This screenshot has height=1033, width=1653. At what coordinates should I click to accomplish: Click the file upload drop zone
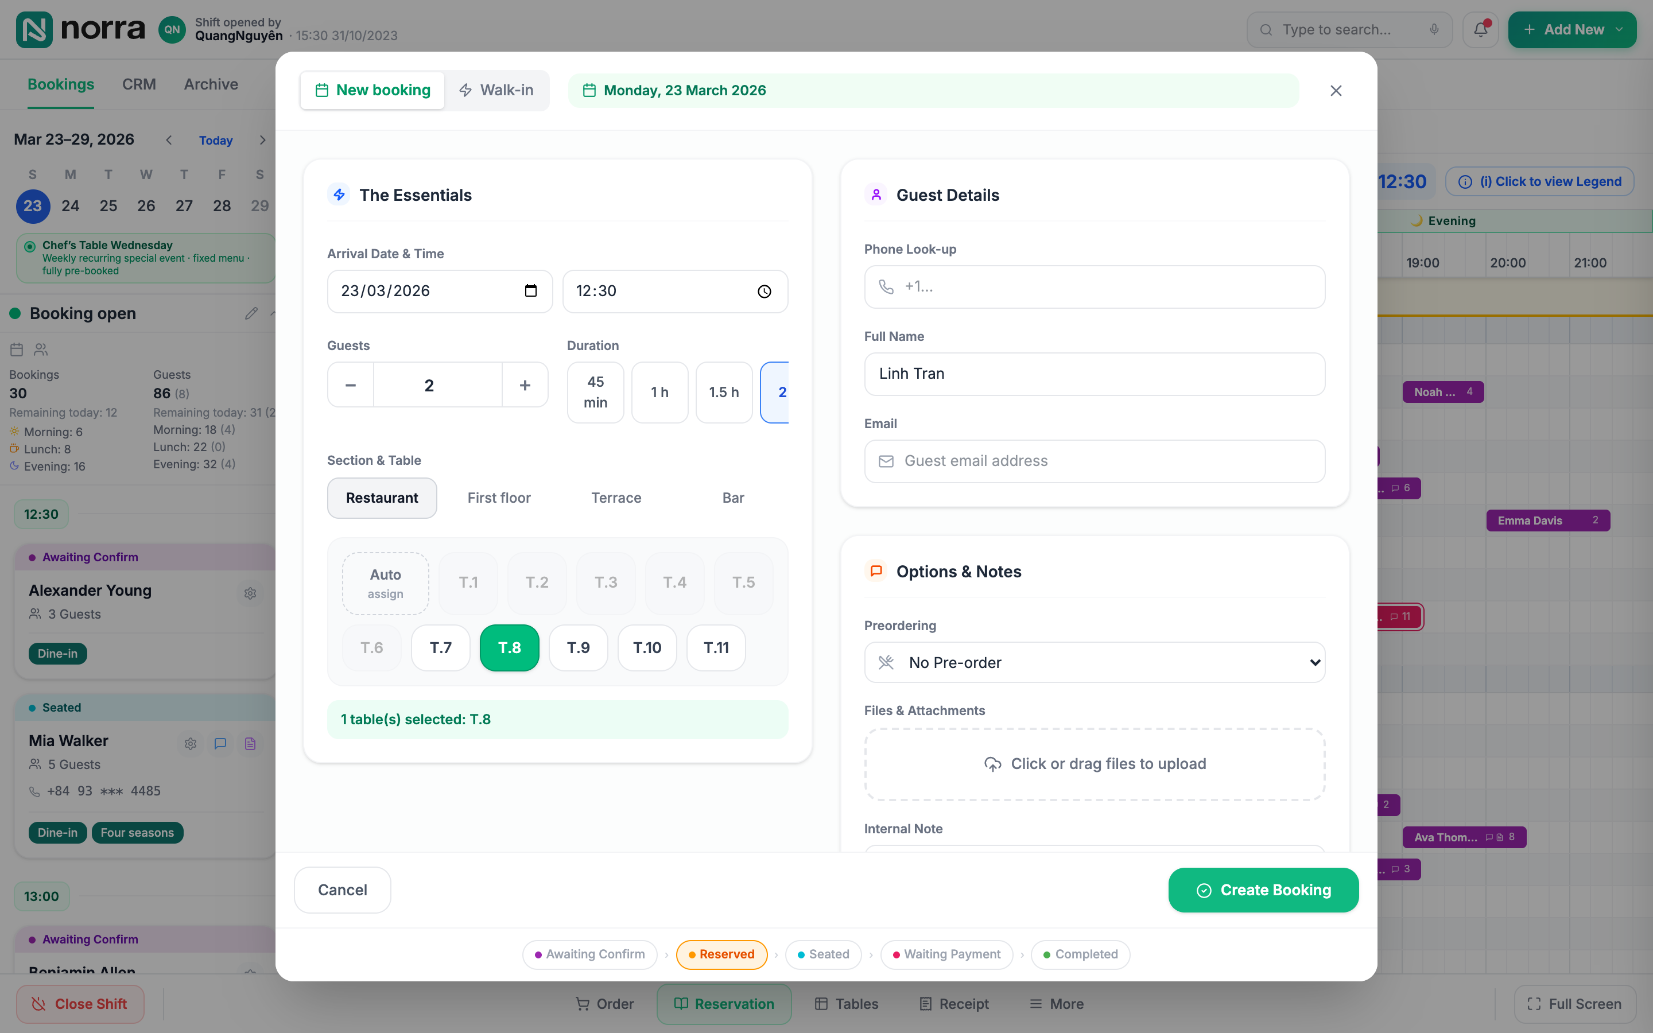coord(1095,764)
